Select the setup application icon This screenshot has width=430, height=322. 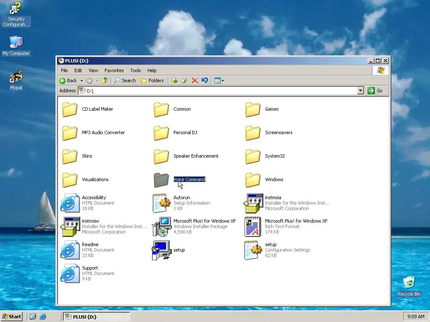pyautogui.click(x=162, y=250)
